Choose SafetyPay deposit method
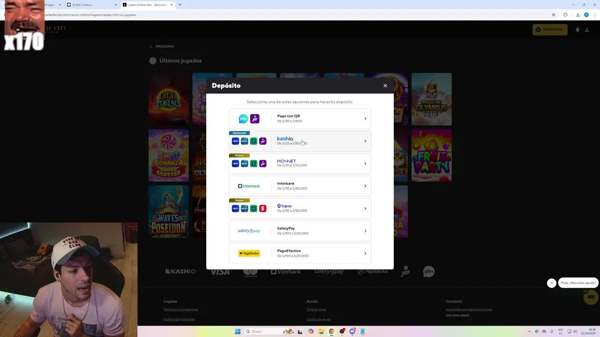600x337 pixels. click(x=300, y=231)
